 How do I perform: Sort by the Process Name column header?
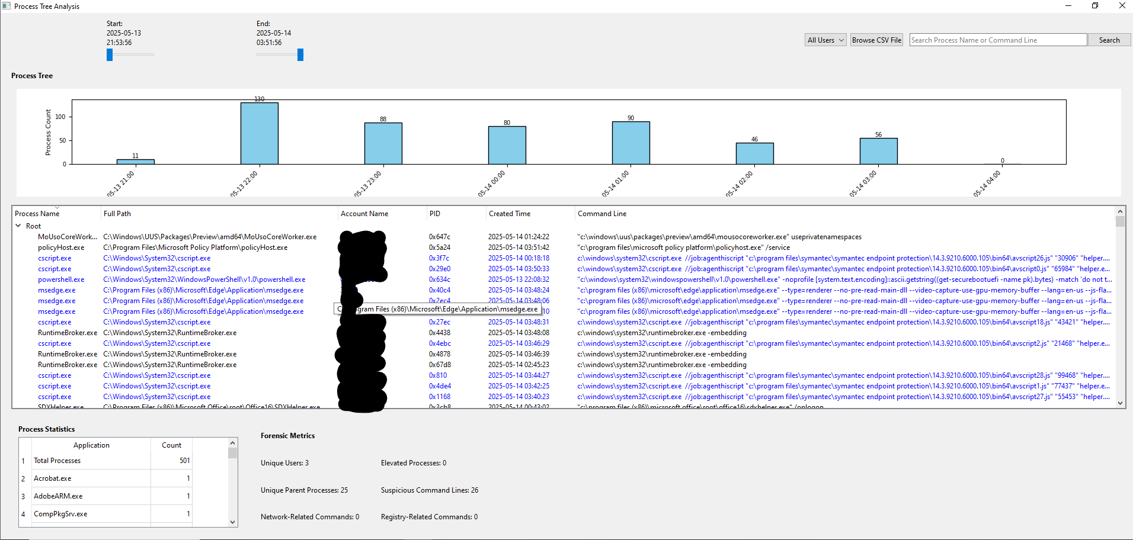pos(37,214)
